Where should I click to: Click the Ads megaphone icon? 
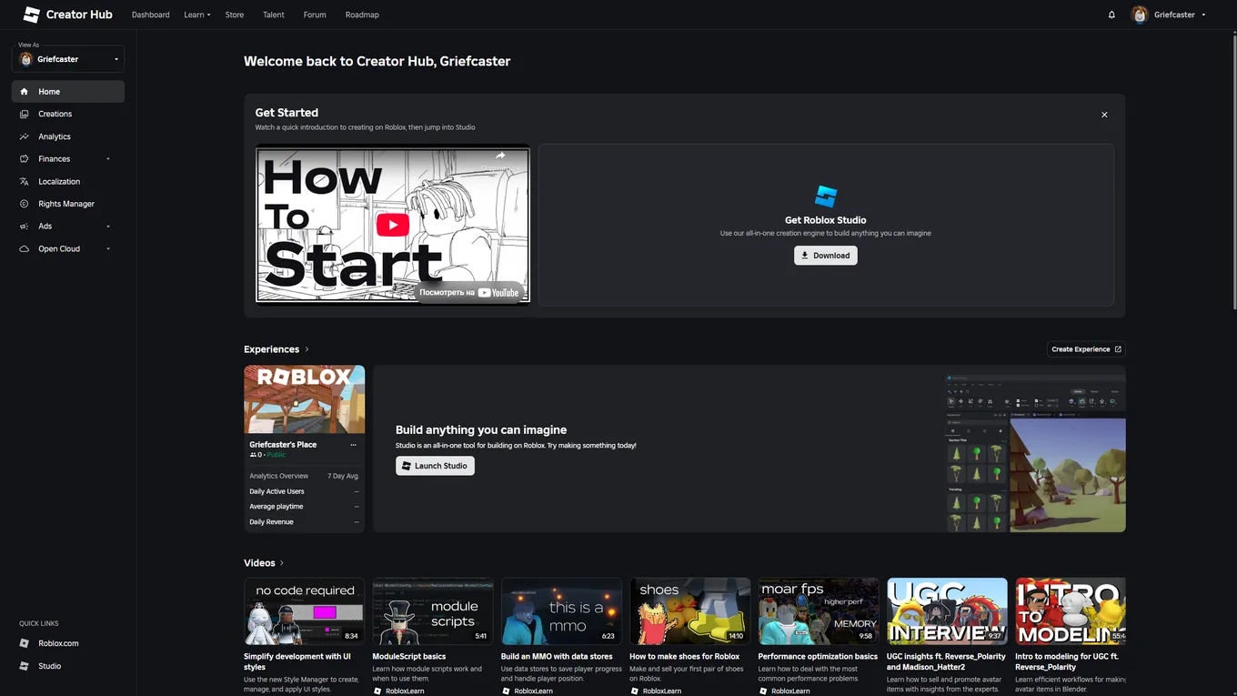(x=24, y=227)
